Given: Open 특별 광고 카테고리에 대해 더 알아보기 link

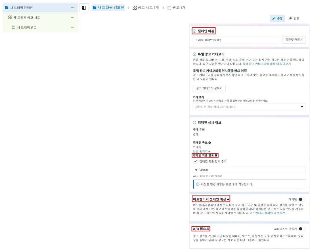Looking at the screenshot, I should click(x=267, y=64).
